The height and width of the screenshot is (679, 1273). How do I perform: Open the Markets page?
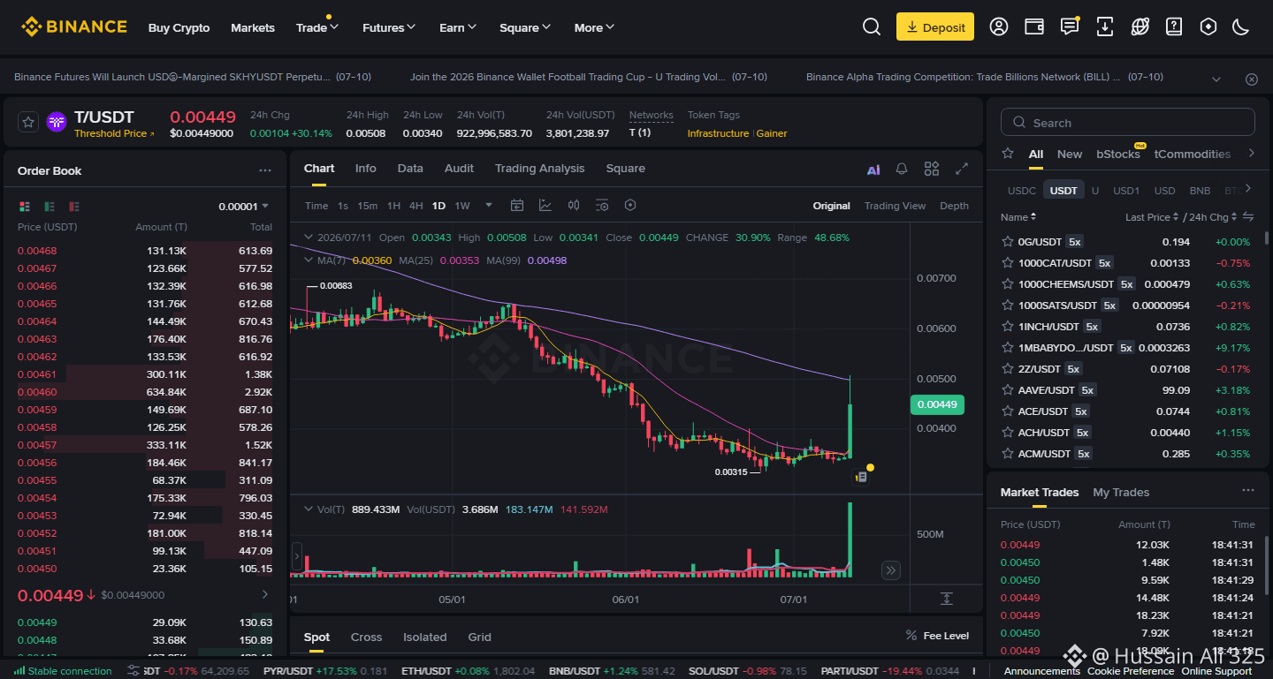pyautogui.click(x=253, y=27)
